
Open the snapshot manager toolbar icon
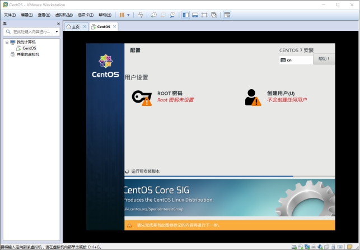[172, 15]
